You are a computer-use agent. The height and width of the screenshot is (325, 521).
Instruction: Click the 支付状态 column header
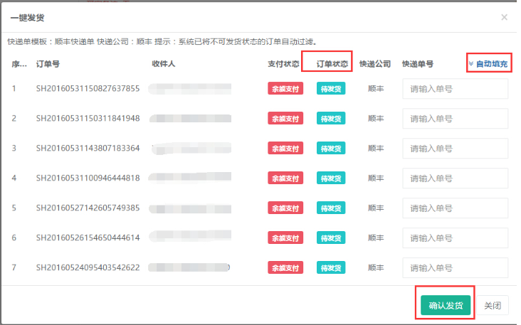tap(283, 64)
